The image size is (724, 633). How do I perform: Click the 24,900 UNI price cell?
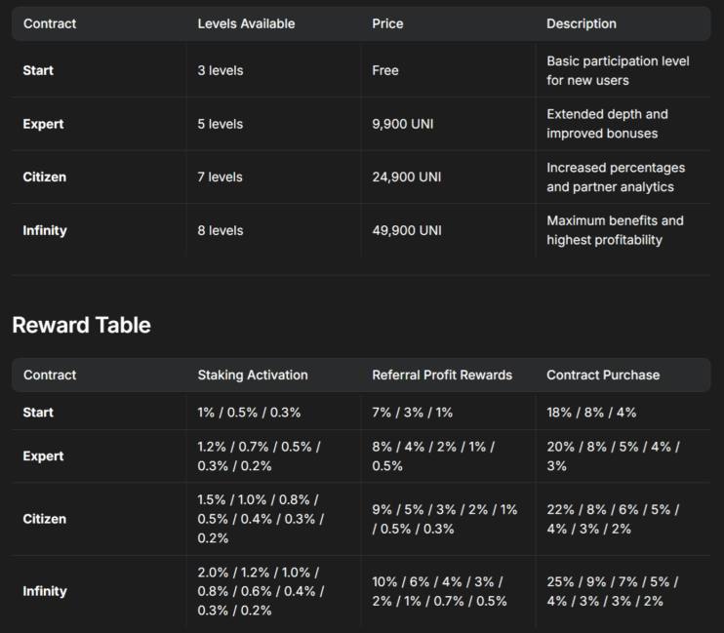(x=411, y=178)
